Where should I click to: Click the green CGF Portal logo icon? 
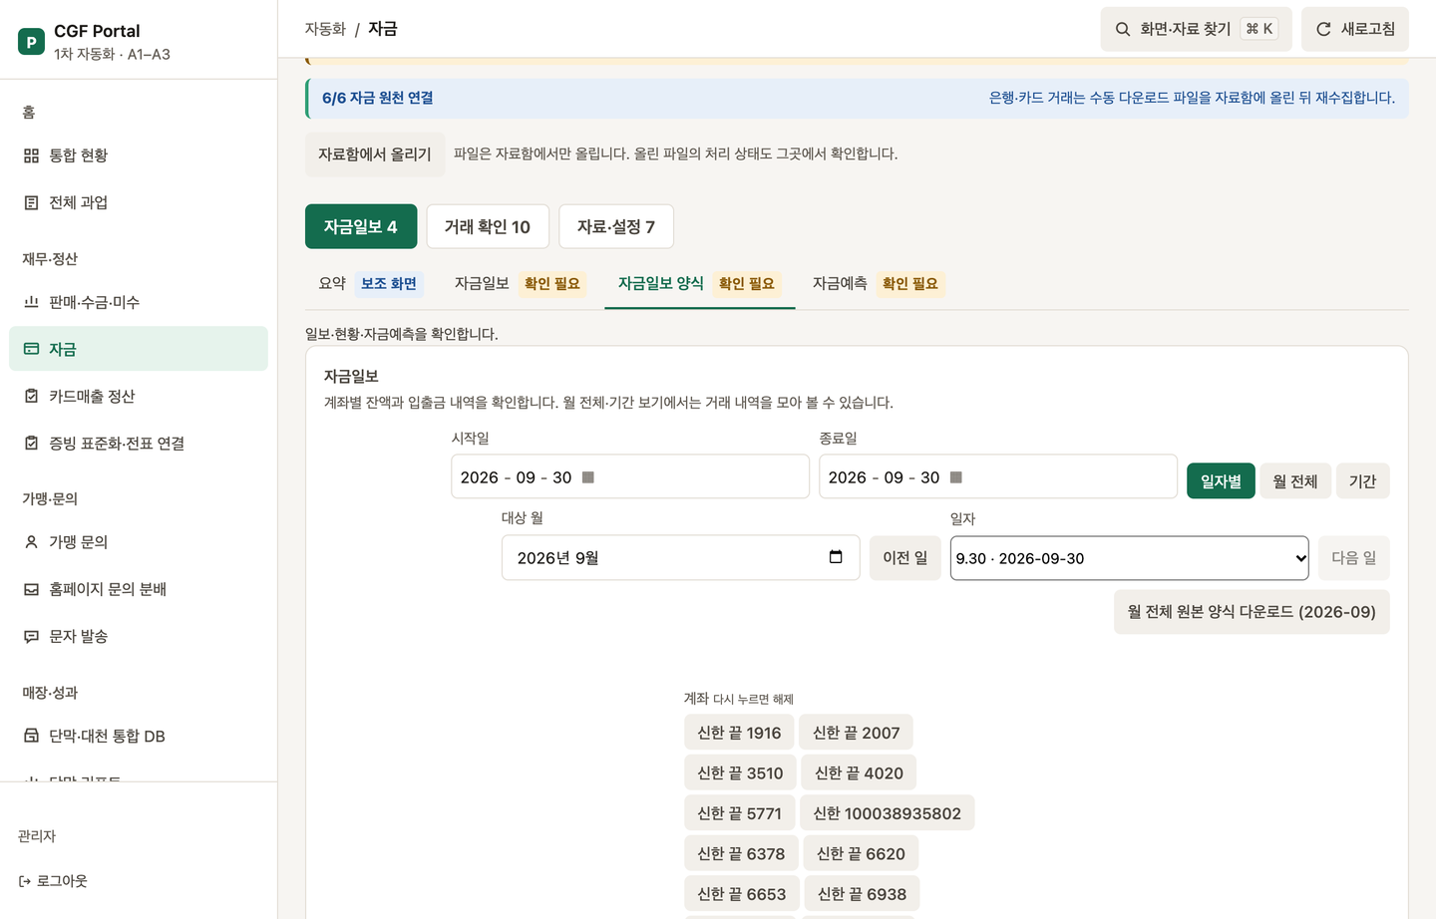coord(31,42)
